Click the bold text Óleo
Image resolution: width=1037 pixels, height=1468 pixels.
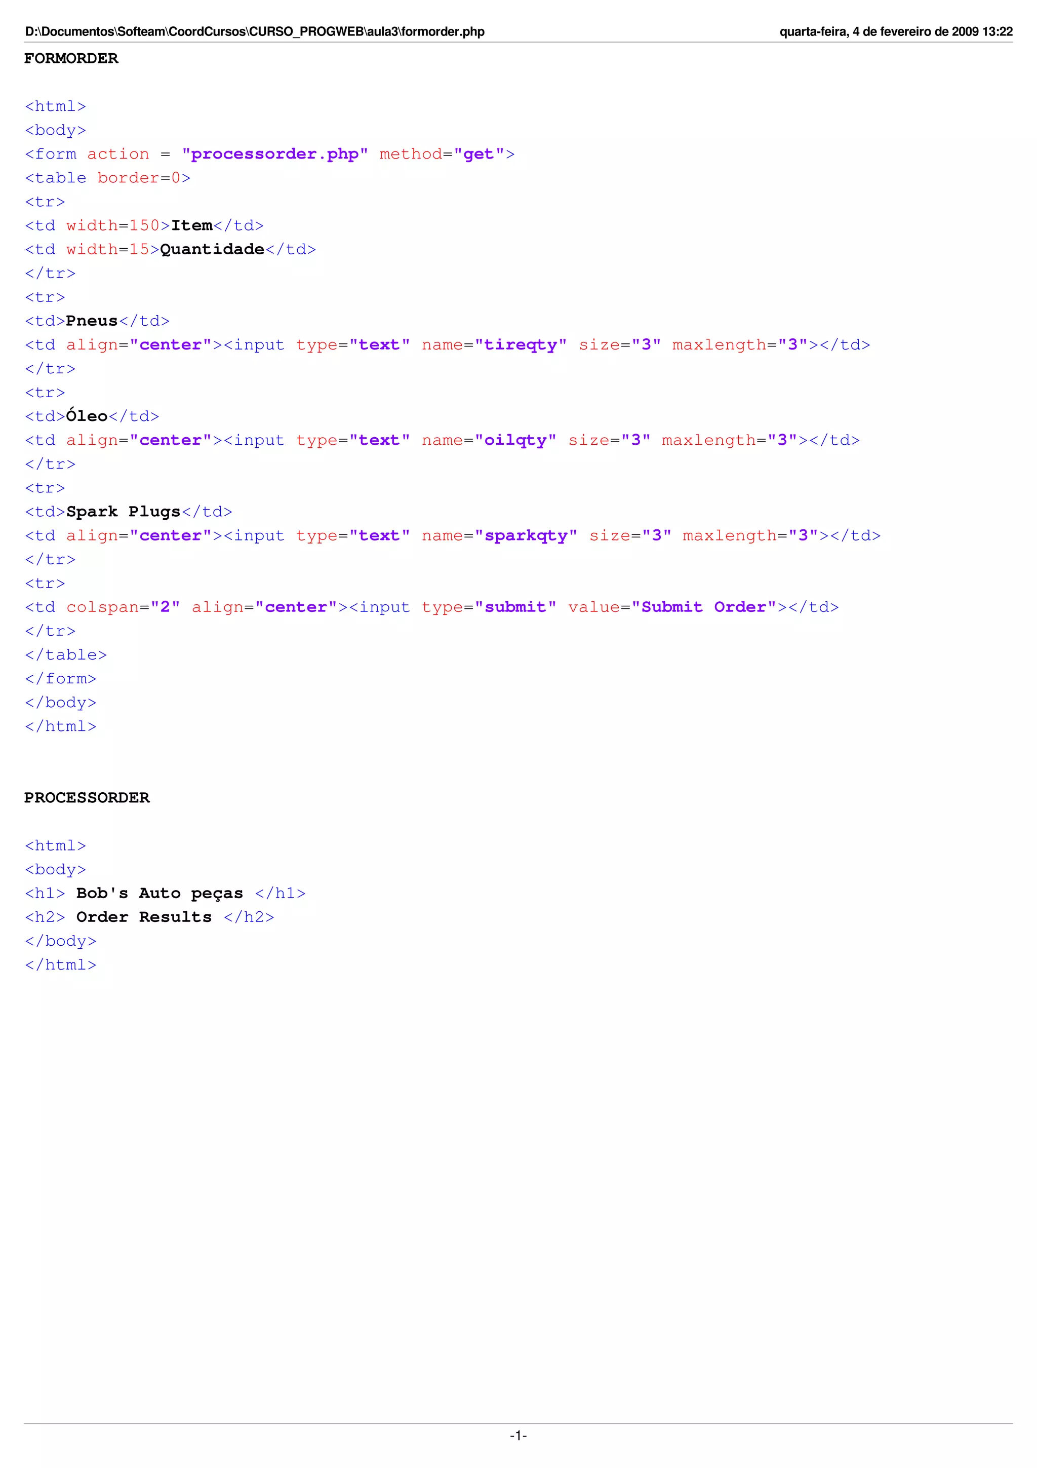(87, 416)
